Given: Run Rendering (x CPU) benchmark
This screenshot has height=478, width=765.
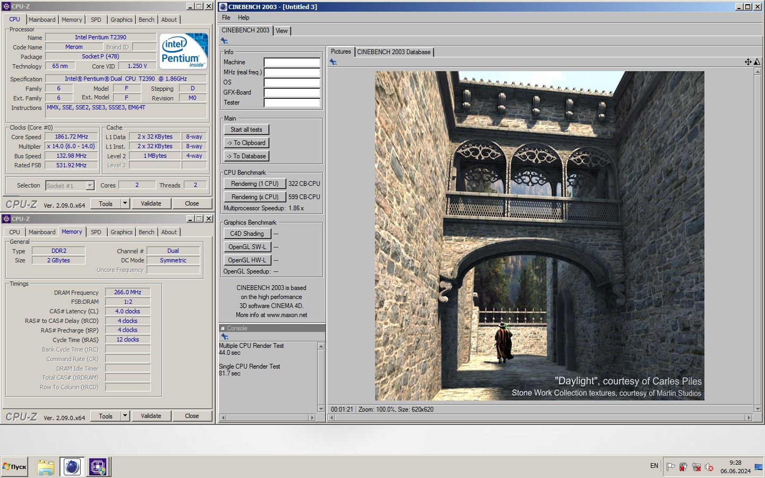Looking at the screenshot, I should pos(255,197).
